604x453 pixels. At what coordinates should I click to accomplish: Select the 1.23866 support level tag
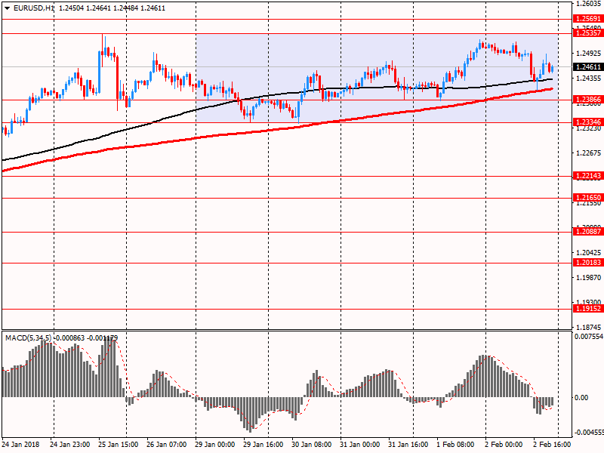click(587, 100)
